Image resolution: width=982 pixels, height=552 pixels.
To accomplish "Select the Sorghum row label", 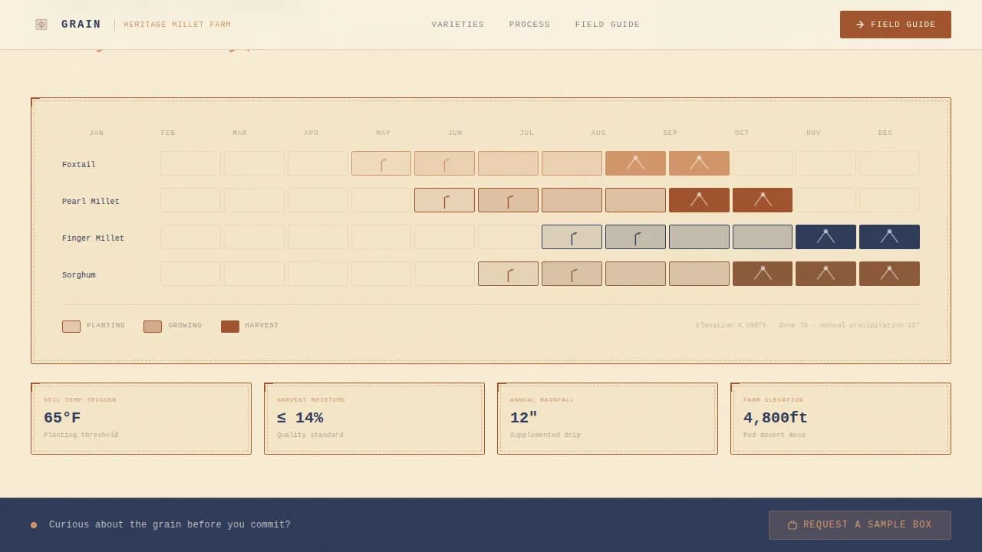I will coord(79,275).
